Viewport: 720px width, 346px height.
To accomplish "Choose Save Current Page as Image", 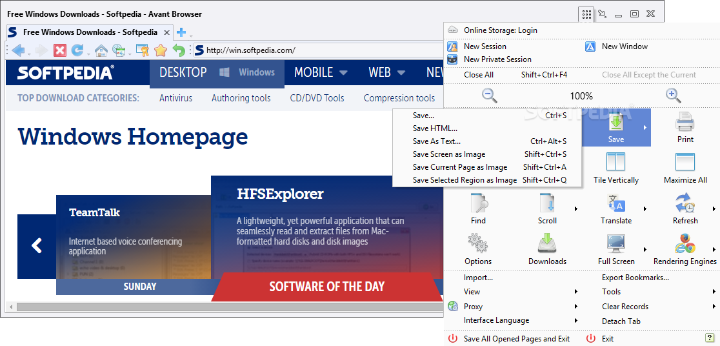I will [487, 167].
